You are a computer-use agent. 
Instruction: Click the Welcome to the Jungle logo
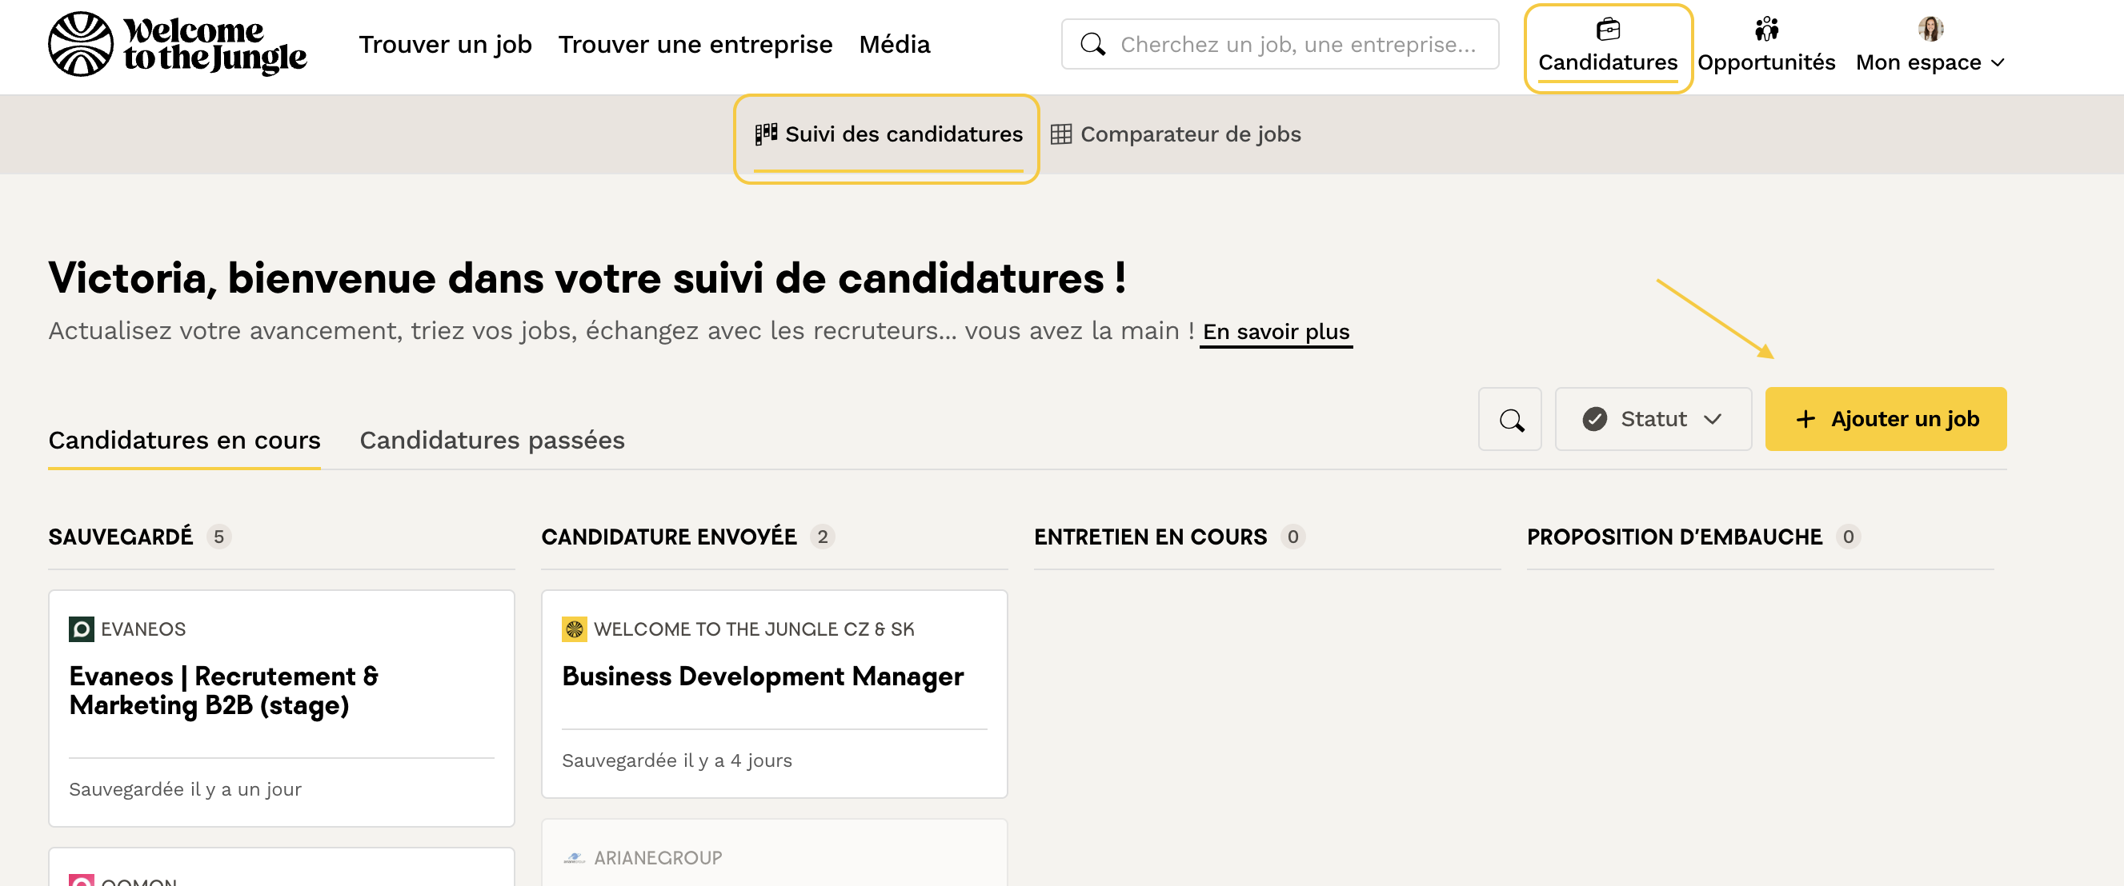click(178, 45)
